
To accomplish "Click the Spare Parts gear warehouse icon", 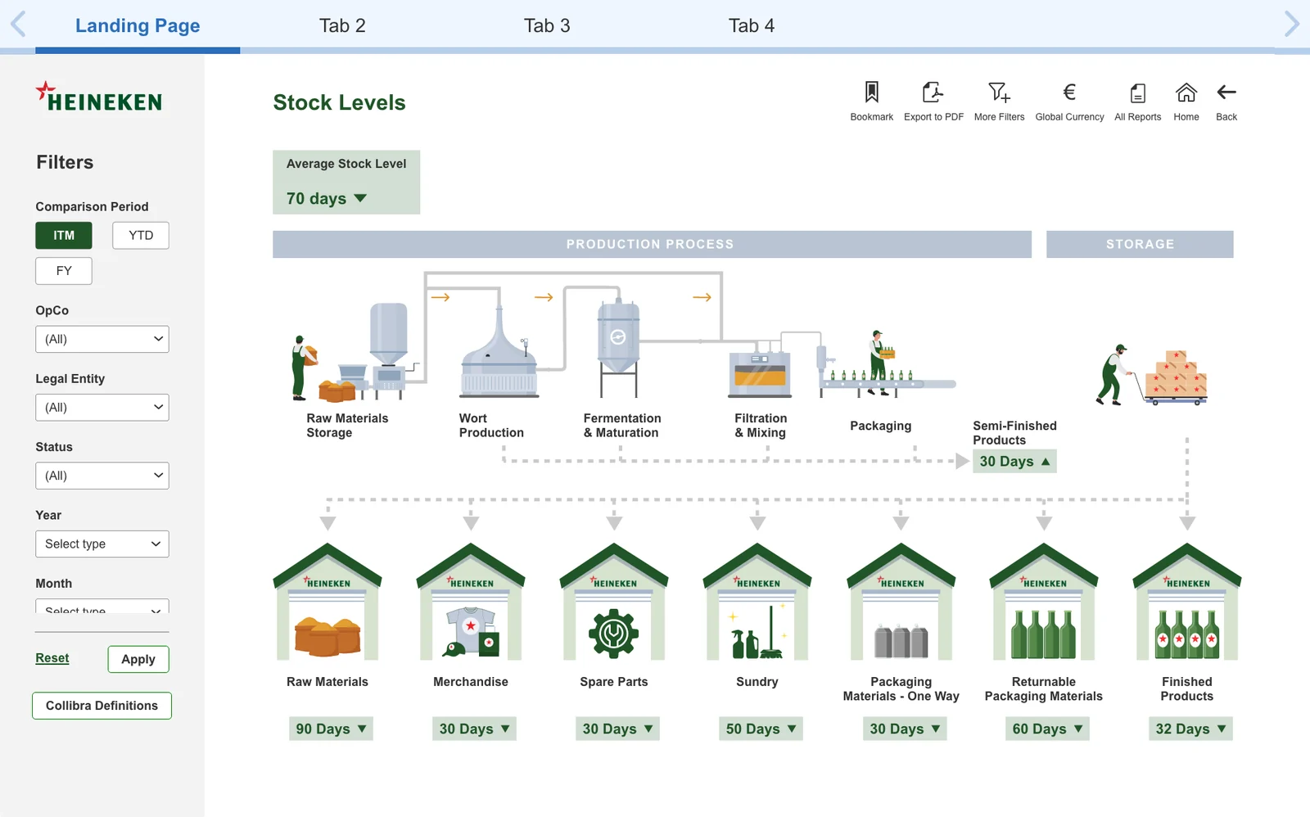I will click(614, 602).
